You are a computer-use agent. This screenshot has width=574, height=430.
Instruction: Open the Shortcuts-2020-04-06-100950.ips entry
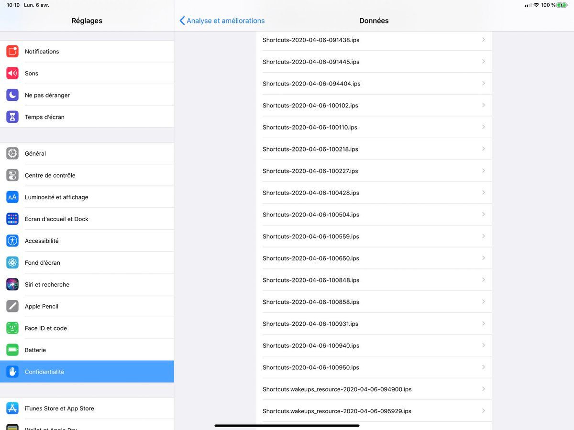(x=311, y=367)
